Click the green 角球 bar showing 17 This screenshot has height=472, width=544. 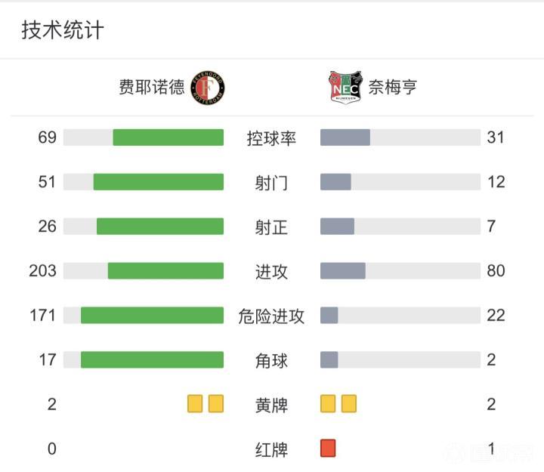153,360
